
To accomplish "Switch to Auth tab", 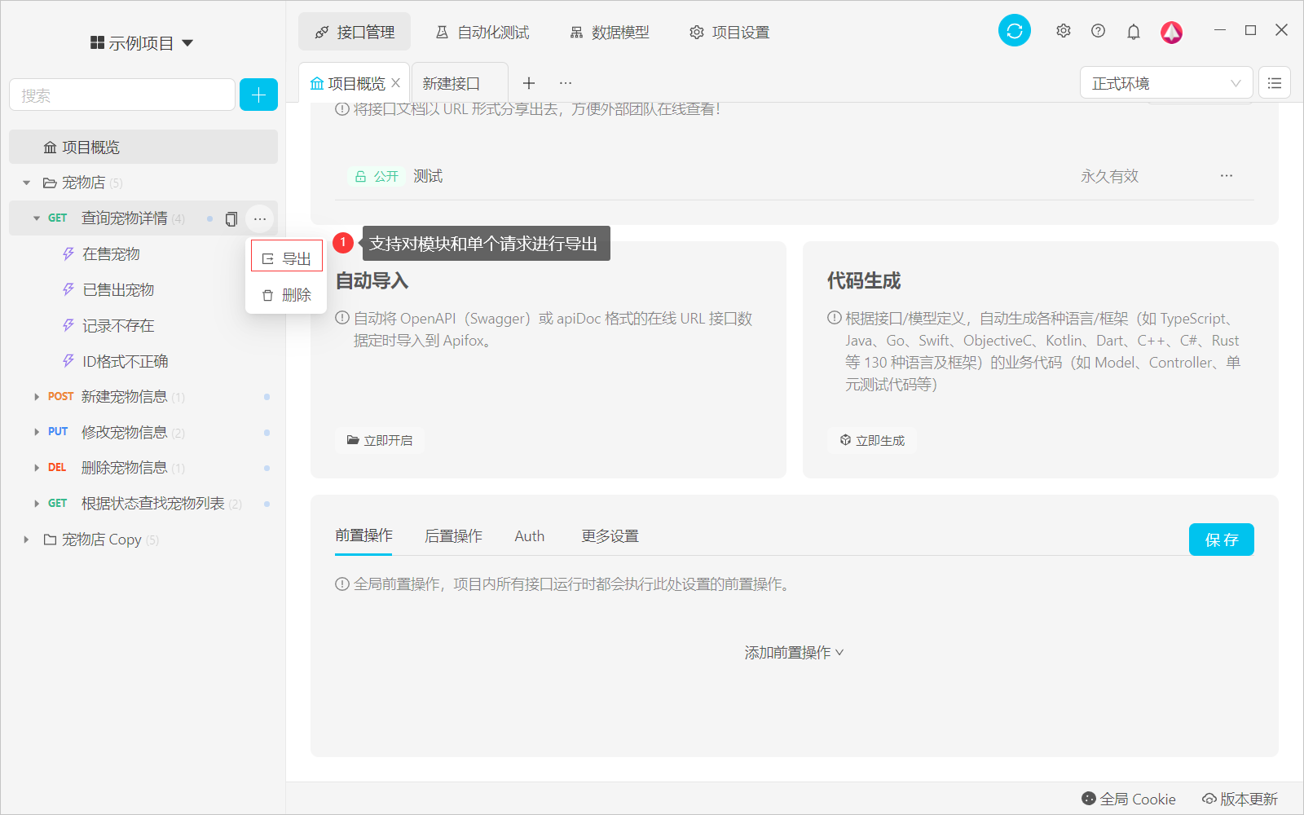I will tap(530, 535).
